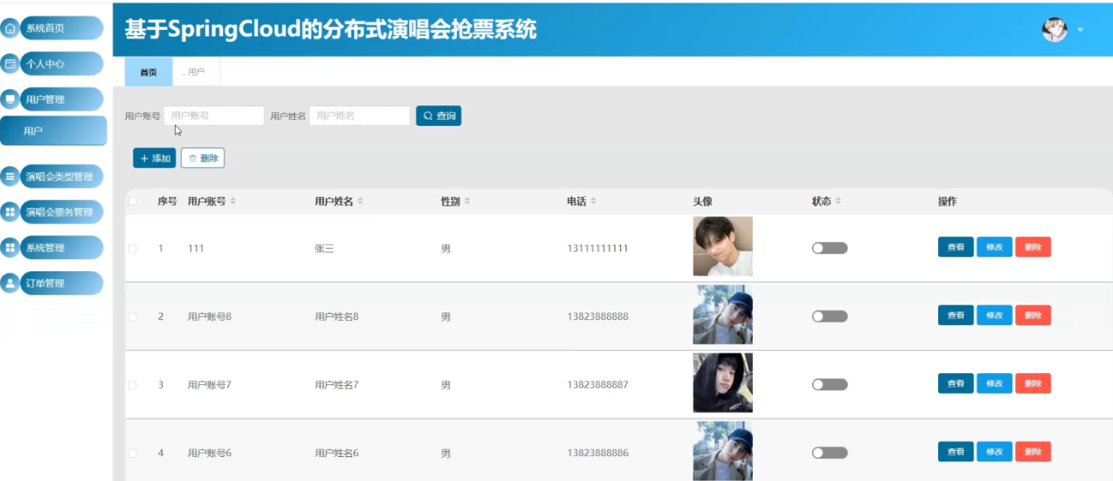Click phone number 13823888888
Image resolution: width=1113 pixels, height=481 pixels.
click(x=598, y=317)
